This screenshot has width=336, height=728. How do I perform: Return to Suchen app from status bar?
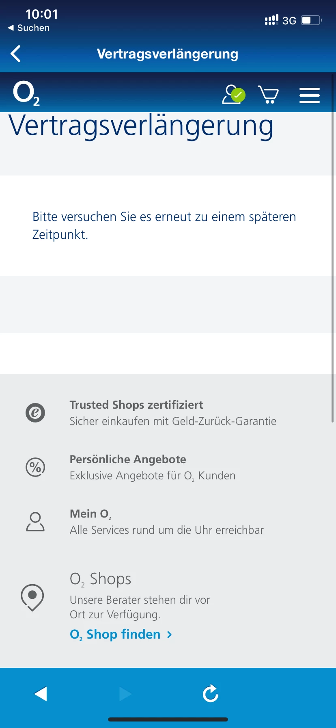coord(29,28)
